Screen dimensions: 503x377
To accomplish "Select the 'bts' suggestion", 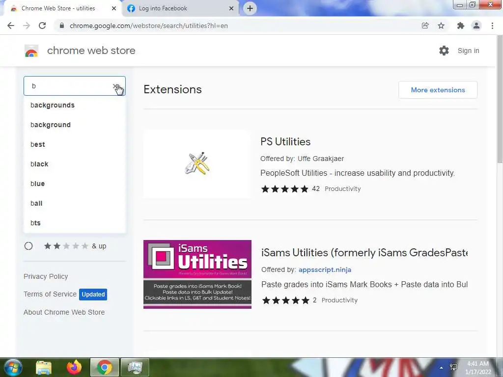I will [75, 223].
